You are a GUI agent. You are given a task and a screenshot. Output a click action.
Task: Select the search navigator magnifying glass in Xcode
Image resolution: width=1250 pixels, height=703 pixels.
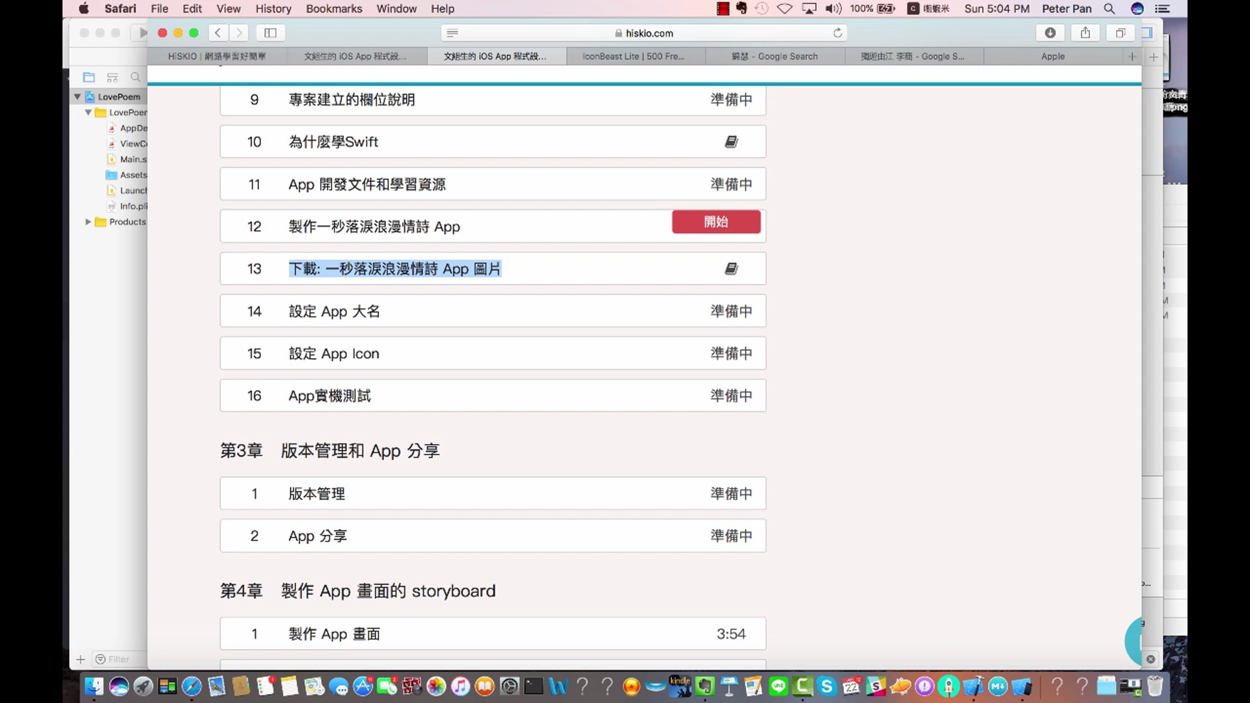pos(135,77)
